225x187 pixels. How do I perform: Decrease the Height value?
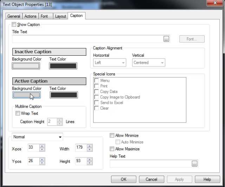point(90,163)
